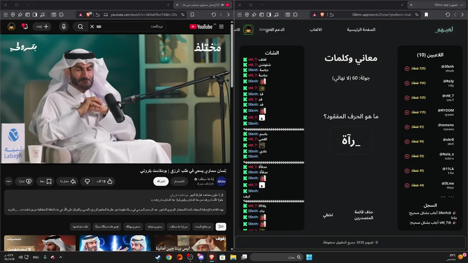Open new tab in YouTube window
468x263 pixels.
tap(168, 5)
